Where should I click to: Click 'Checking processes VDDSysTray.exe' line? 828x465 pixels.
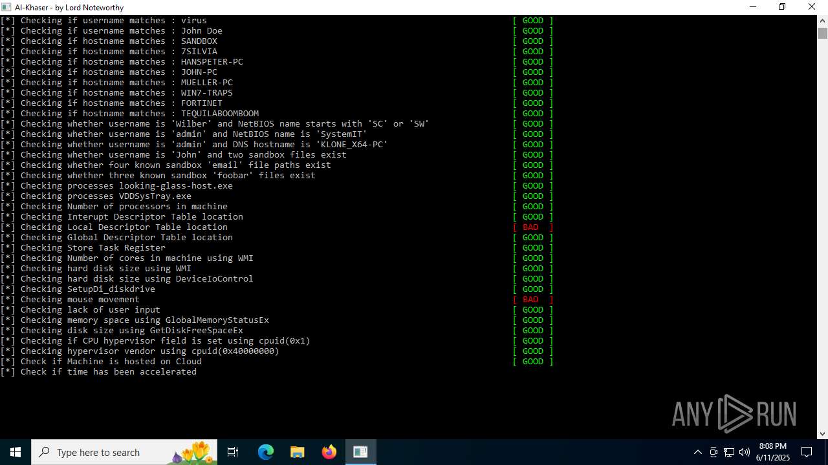[96, 196]
